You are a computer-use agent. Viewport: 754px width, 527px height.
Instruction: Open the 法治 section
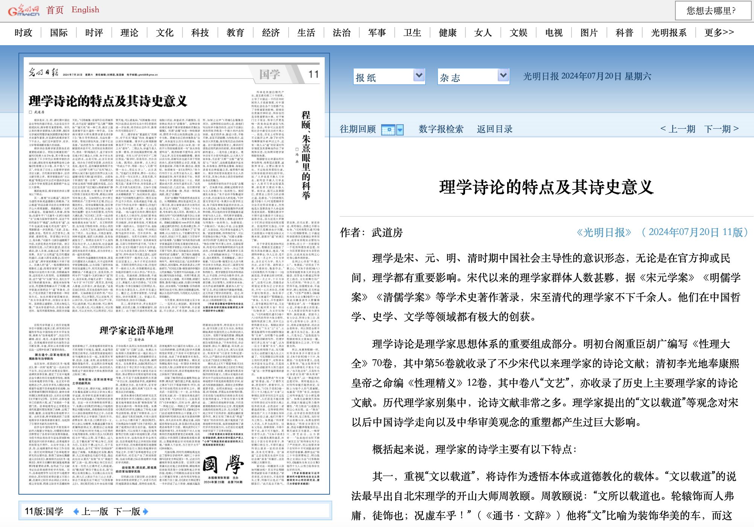point(342,33)
